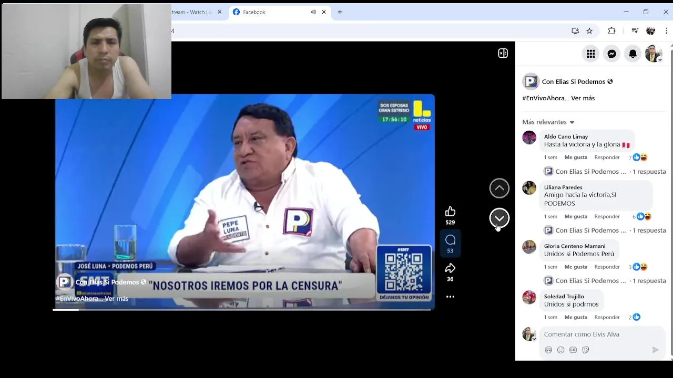The width and height of the screenshot is (673, 378).
Task: Share the reel with arrow icon
Action: click(x=450, y=268)
